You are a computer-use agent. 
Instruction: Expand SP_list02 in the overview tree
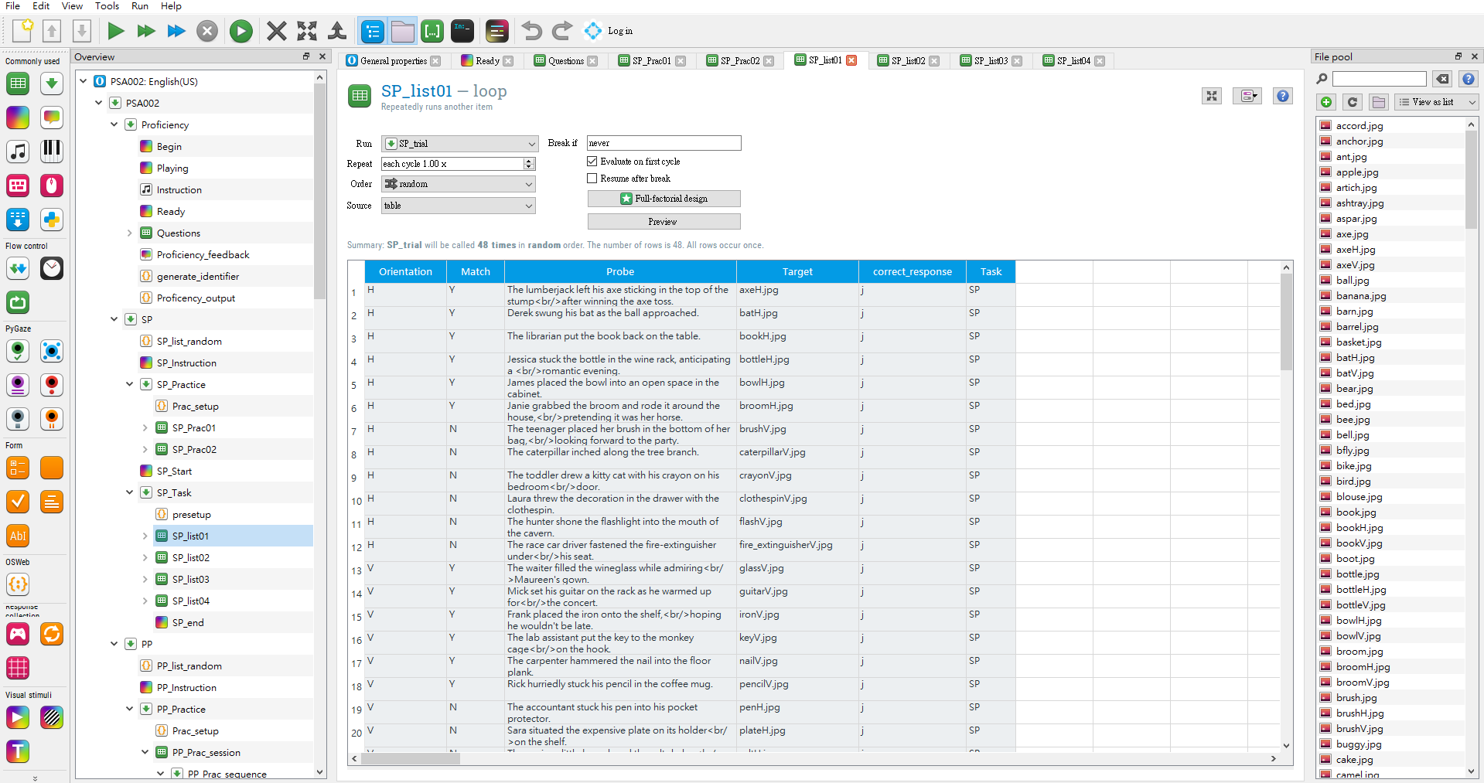[145, 557]
